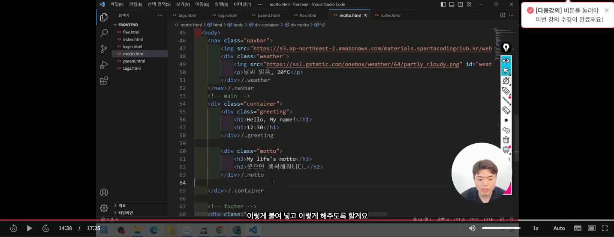Select the eraser annotation tool

click(x=506, y=110)
